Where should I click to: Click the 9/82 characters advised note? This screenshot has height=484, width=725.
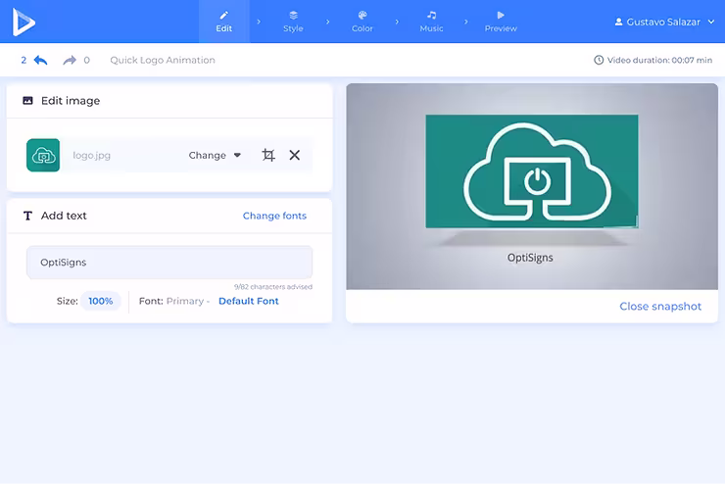[x=272, y=287]
